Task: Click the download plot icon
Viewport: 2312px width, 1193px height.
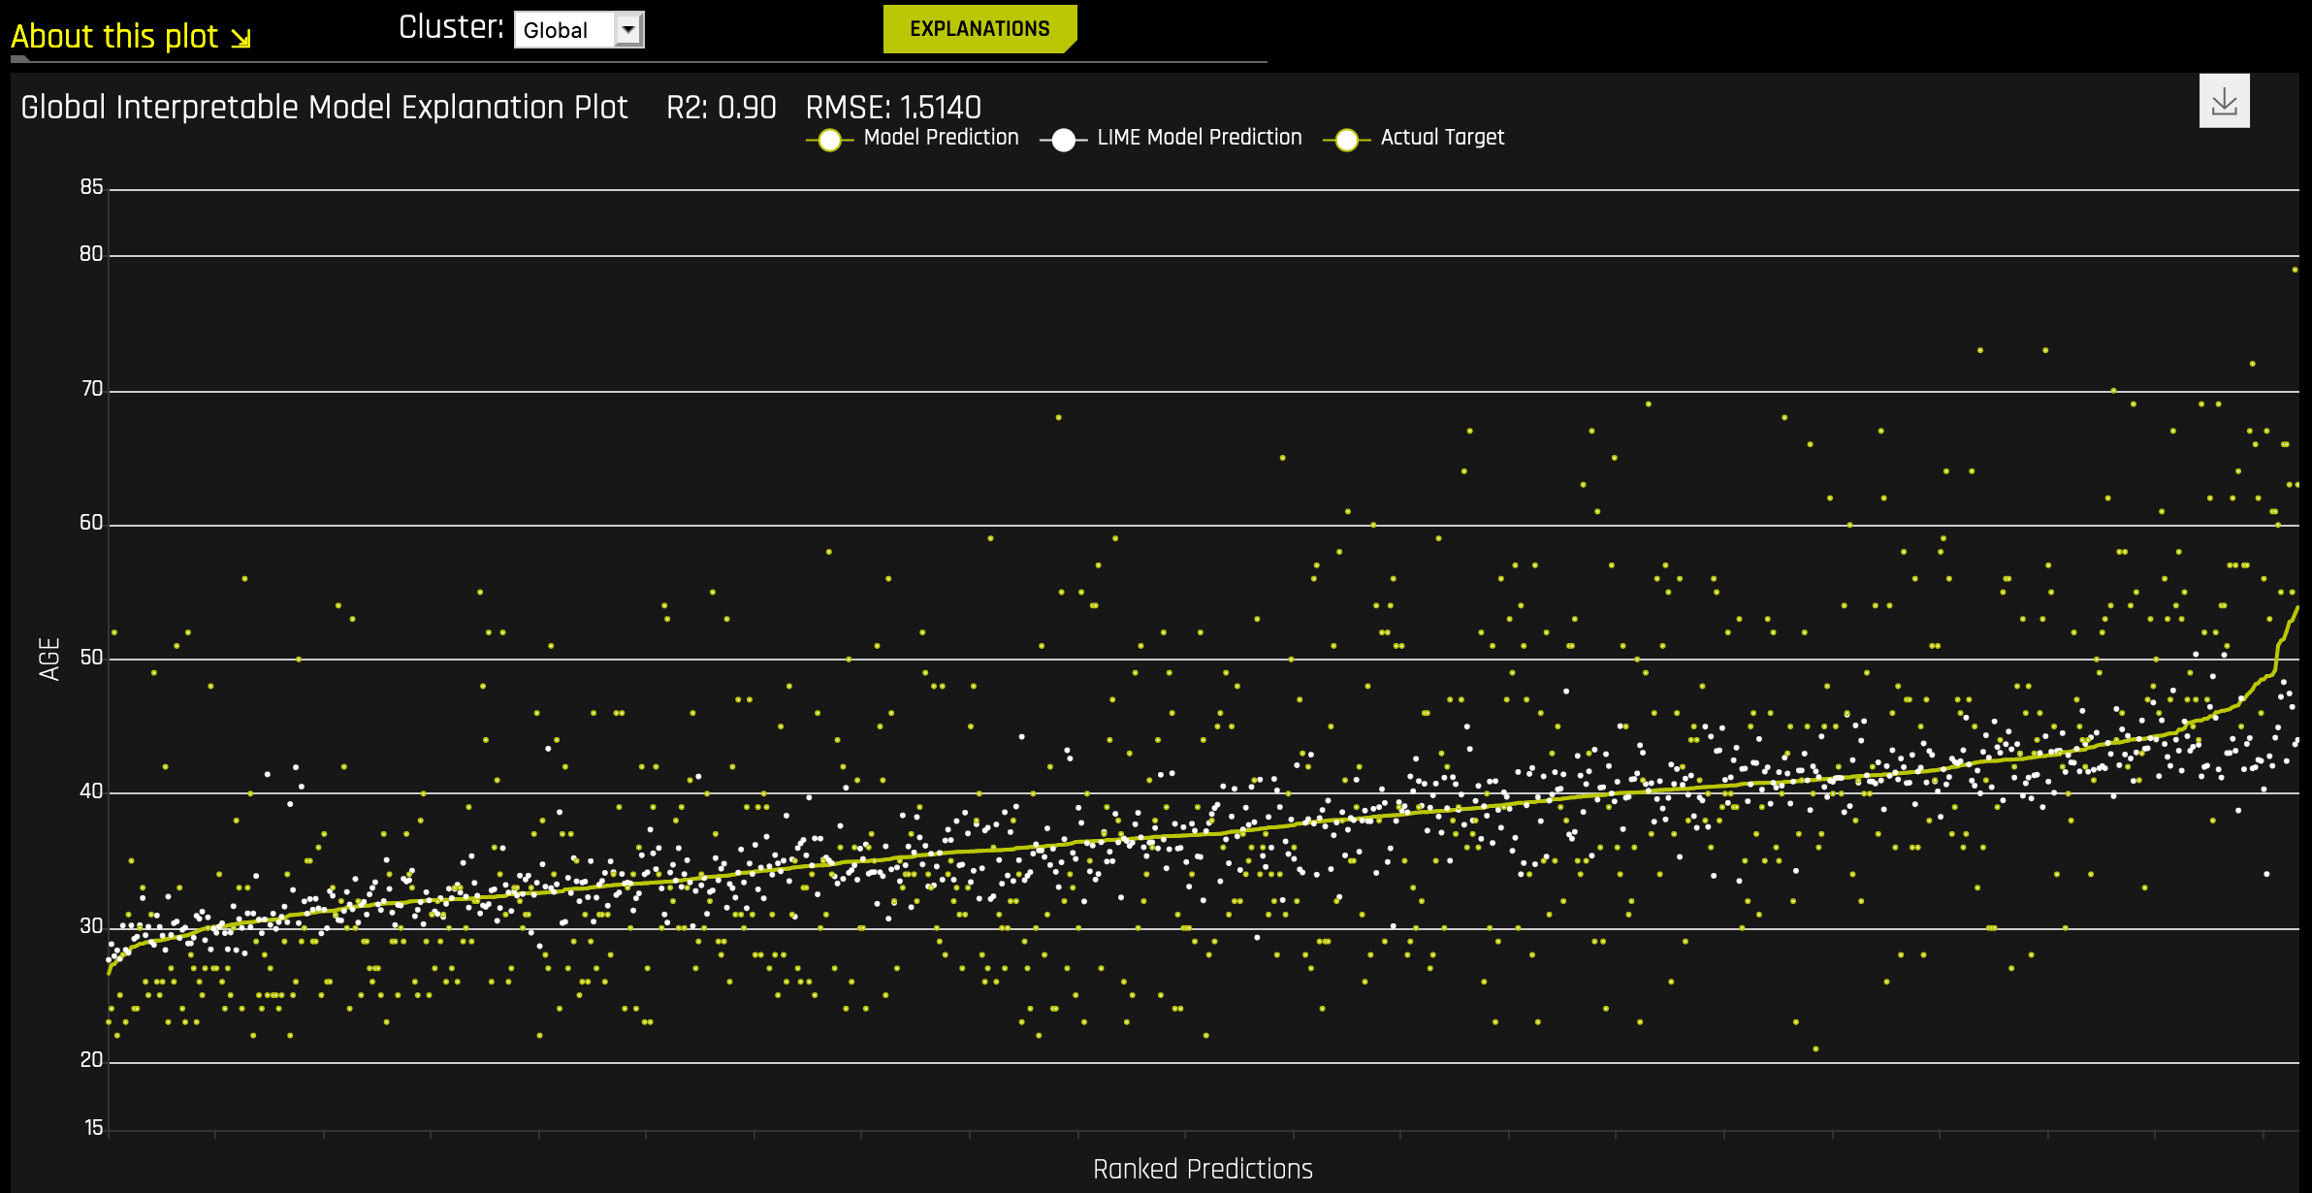Action: [x=2224, y=101]
